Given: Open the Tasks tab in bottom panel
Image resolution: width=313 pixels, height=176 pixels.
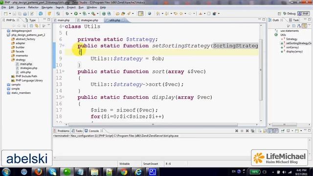Looking at the screenshot, I should (77, 131).
